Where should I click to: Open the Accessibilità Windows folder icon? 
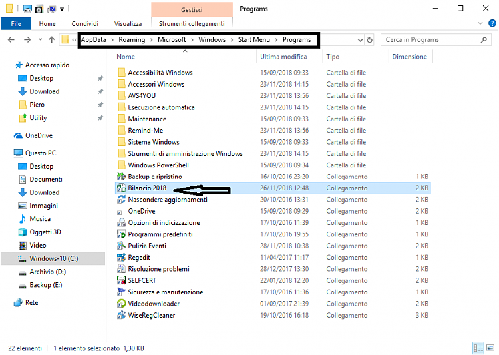pos(121,73)
